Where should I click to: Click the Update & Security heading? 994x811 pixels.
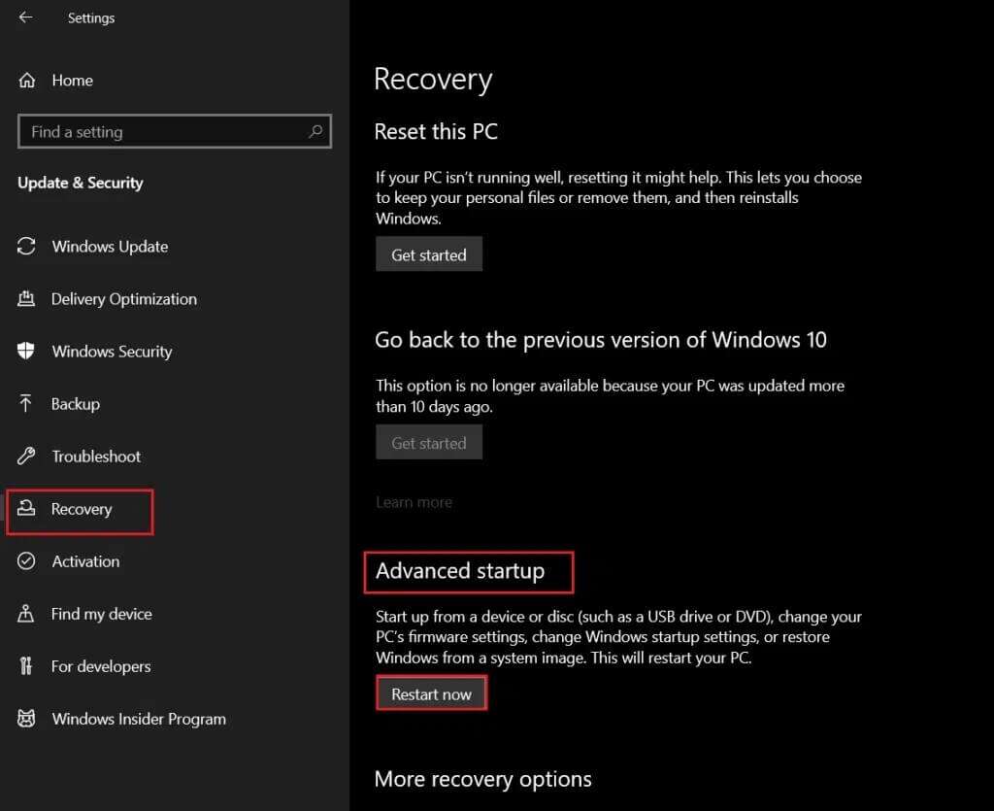click(81, 183)
